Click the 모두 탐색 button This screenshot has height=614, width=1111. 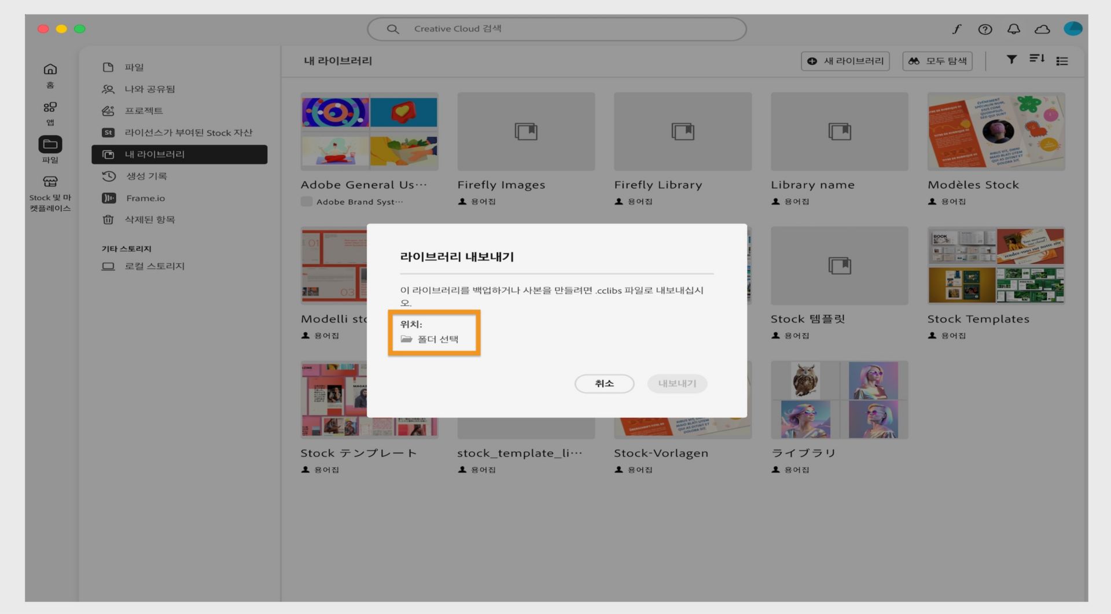[937, 61]
